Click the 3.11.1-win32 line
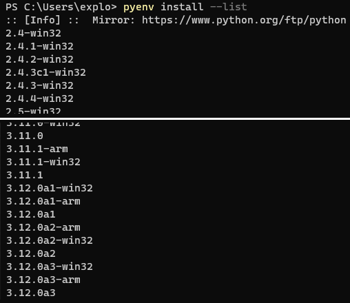Screen dimensions: 350x303 43,162
